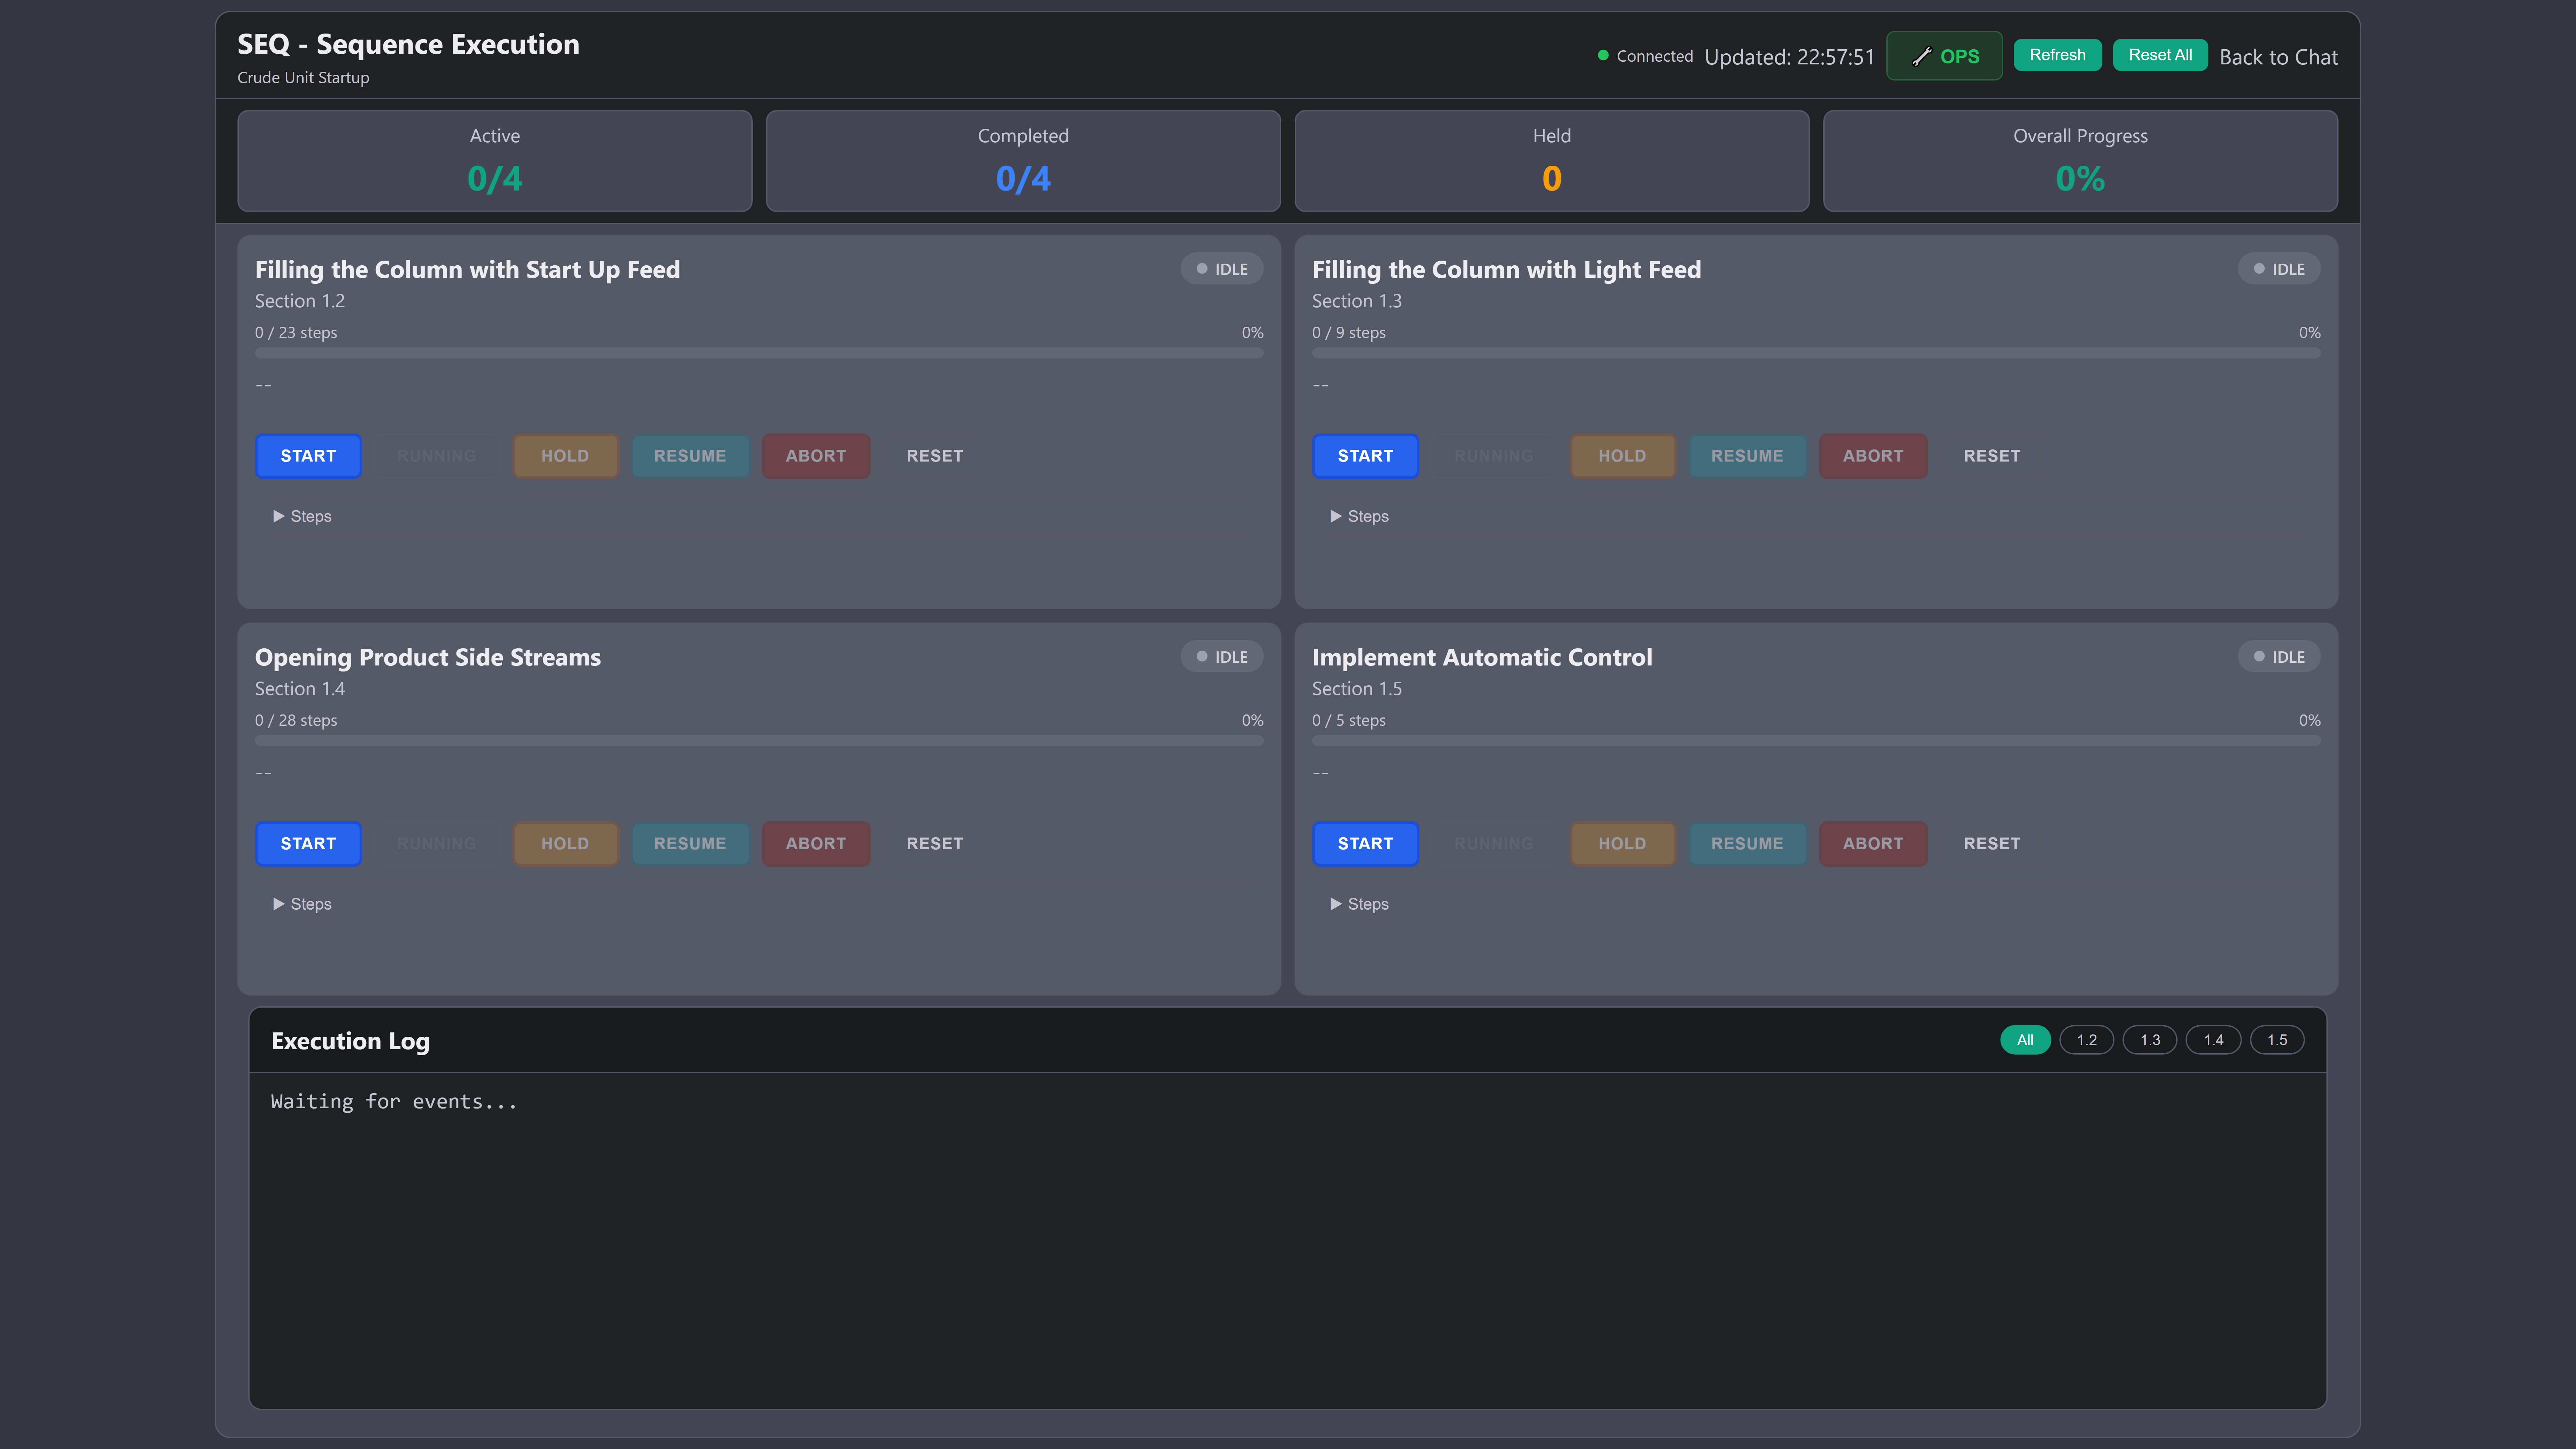Click the OPS mode button with wand icon
Viewport: 2576px width, 1449px height.
coord(1944,56)
